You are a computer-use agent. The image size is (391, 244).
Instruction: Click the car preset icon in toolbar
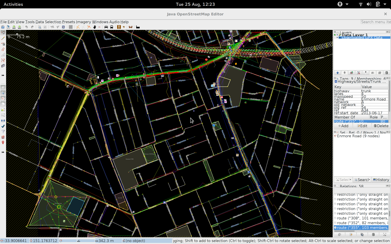coord(106,27)
